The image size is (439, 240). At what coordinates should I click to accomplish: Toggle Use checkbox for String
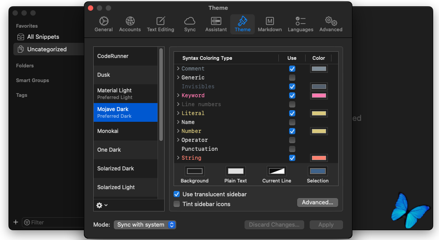coord(292,158)
